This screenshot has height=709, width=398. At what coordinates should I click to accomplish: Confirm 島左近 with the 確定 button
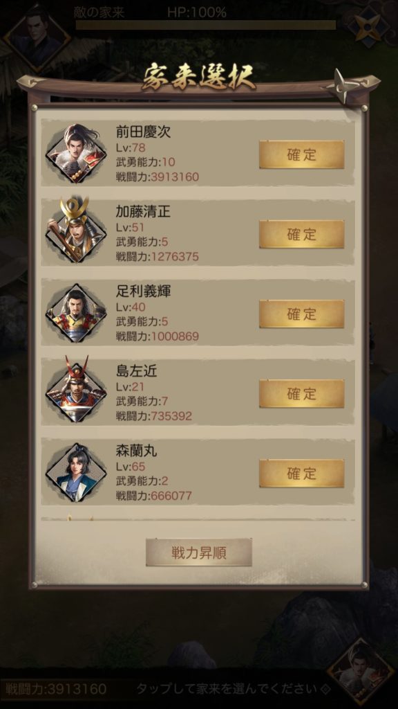point(301,393)
